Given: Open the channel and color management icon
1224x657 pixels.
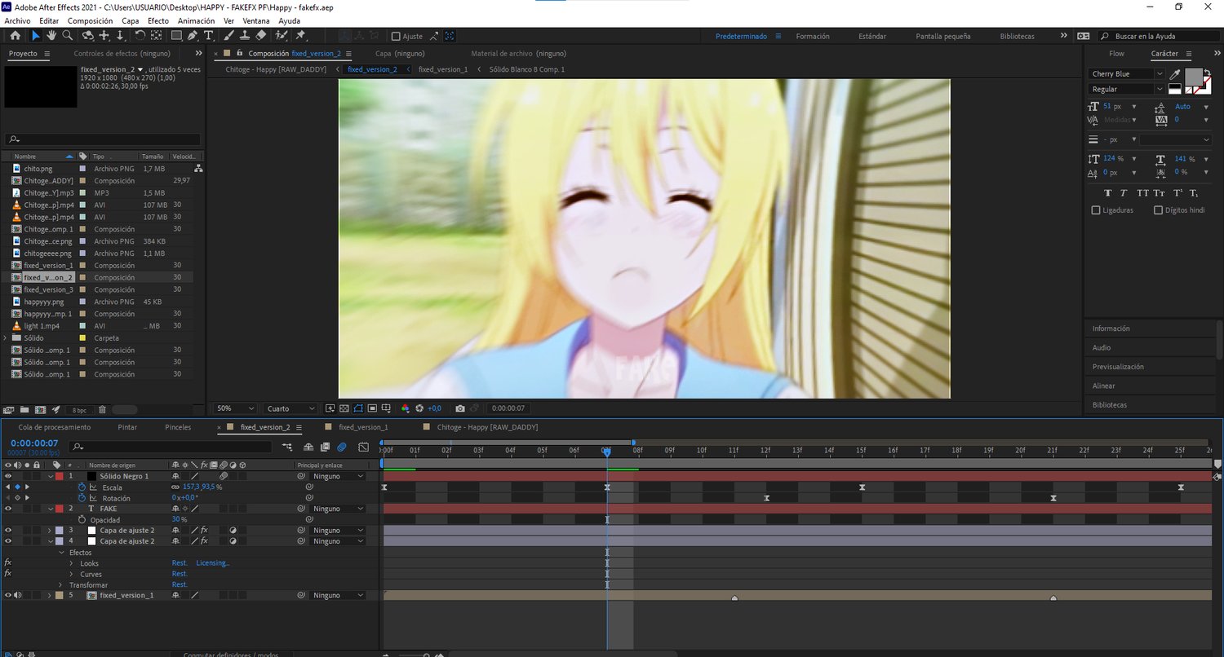Looking at the screenshot, I should pyautogui.click(x=406, y=408).
